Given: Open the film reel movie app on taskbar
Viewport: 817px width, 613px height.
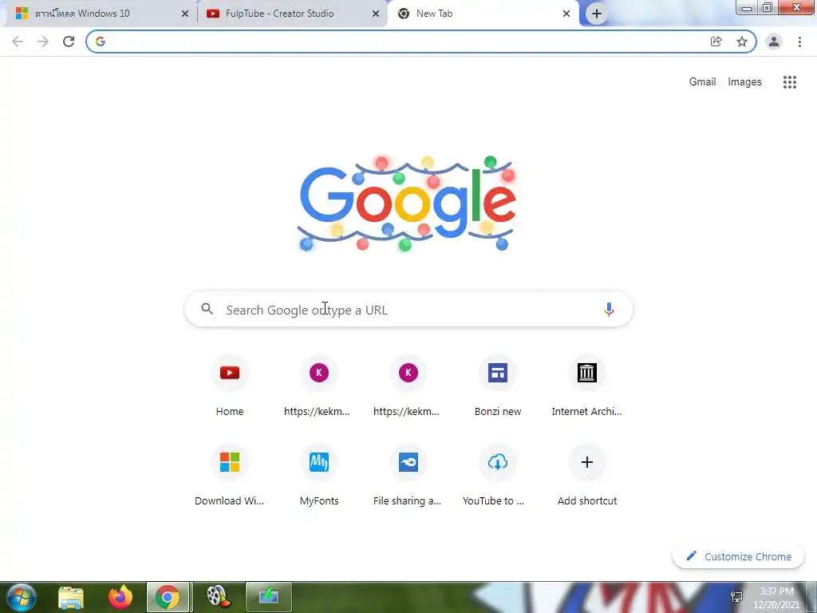Looking at the screenshot, I should tap(219, 597).
